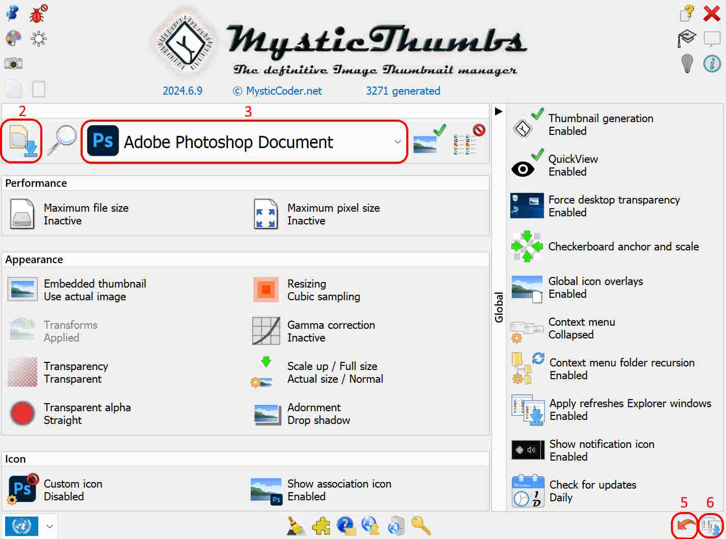Click the orange undo revert arrow
The image size is (726, 539).
click(x=685, y=525)
